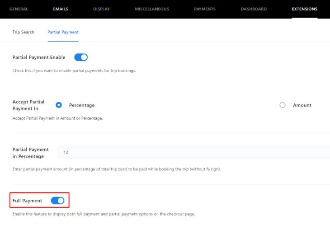
Task: Open the Payments settings tab
Action: pyautogui.click(x=205, y=9)
